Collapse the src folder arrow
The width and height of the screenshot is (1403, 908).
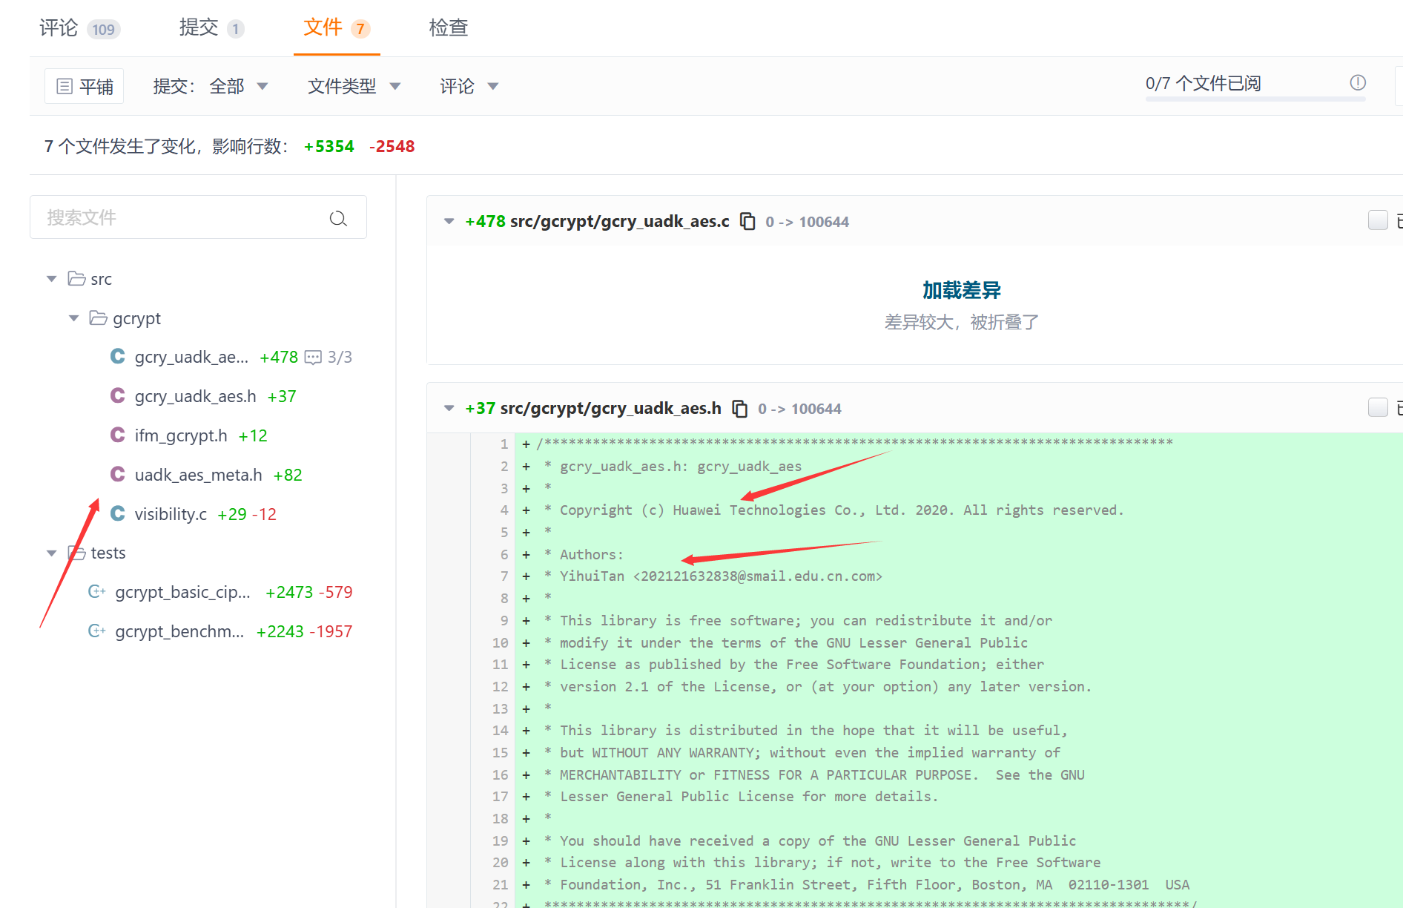pyautogui.click(x=52, y=280)
